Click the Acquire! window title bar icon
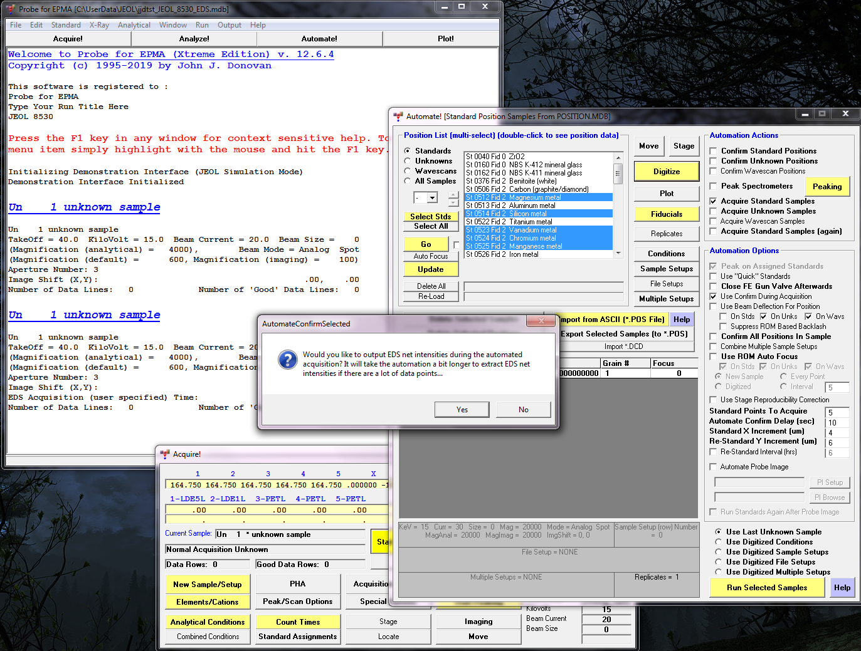861x651 pixels. point(165,454)
